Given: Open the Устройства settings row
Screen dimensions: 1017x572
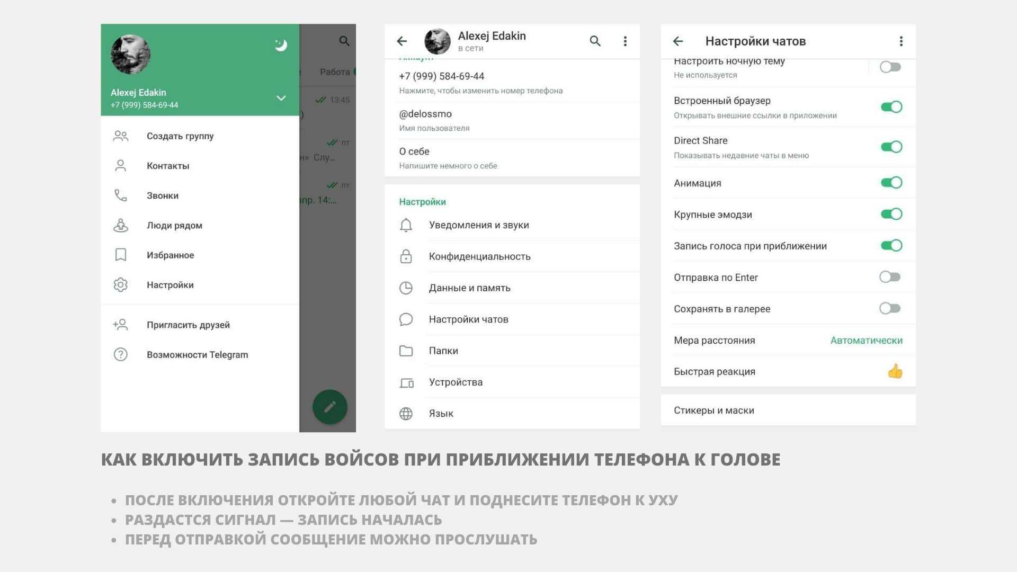Looking at the screenshot, I should (512, 382).
